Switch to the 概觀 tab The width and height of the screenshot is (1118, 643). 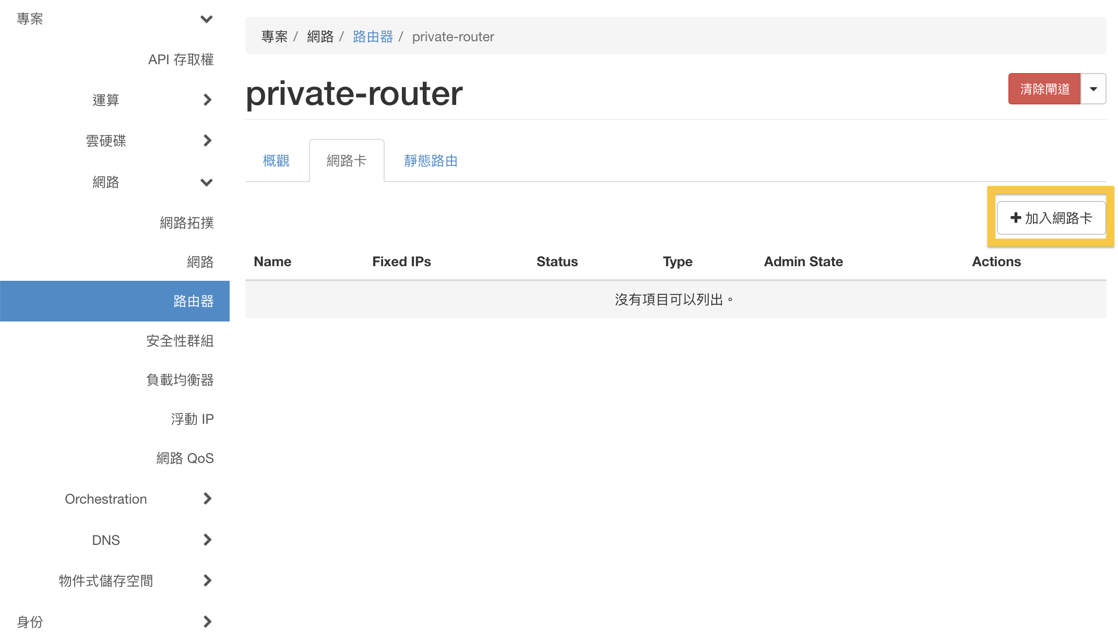pyautogui.click(x=276, y=161)
